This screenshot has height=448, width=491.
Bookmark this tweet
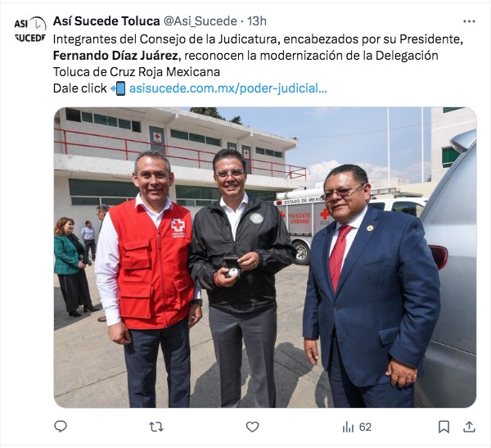[444, 427]
